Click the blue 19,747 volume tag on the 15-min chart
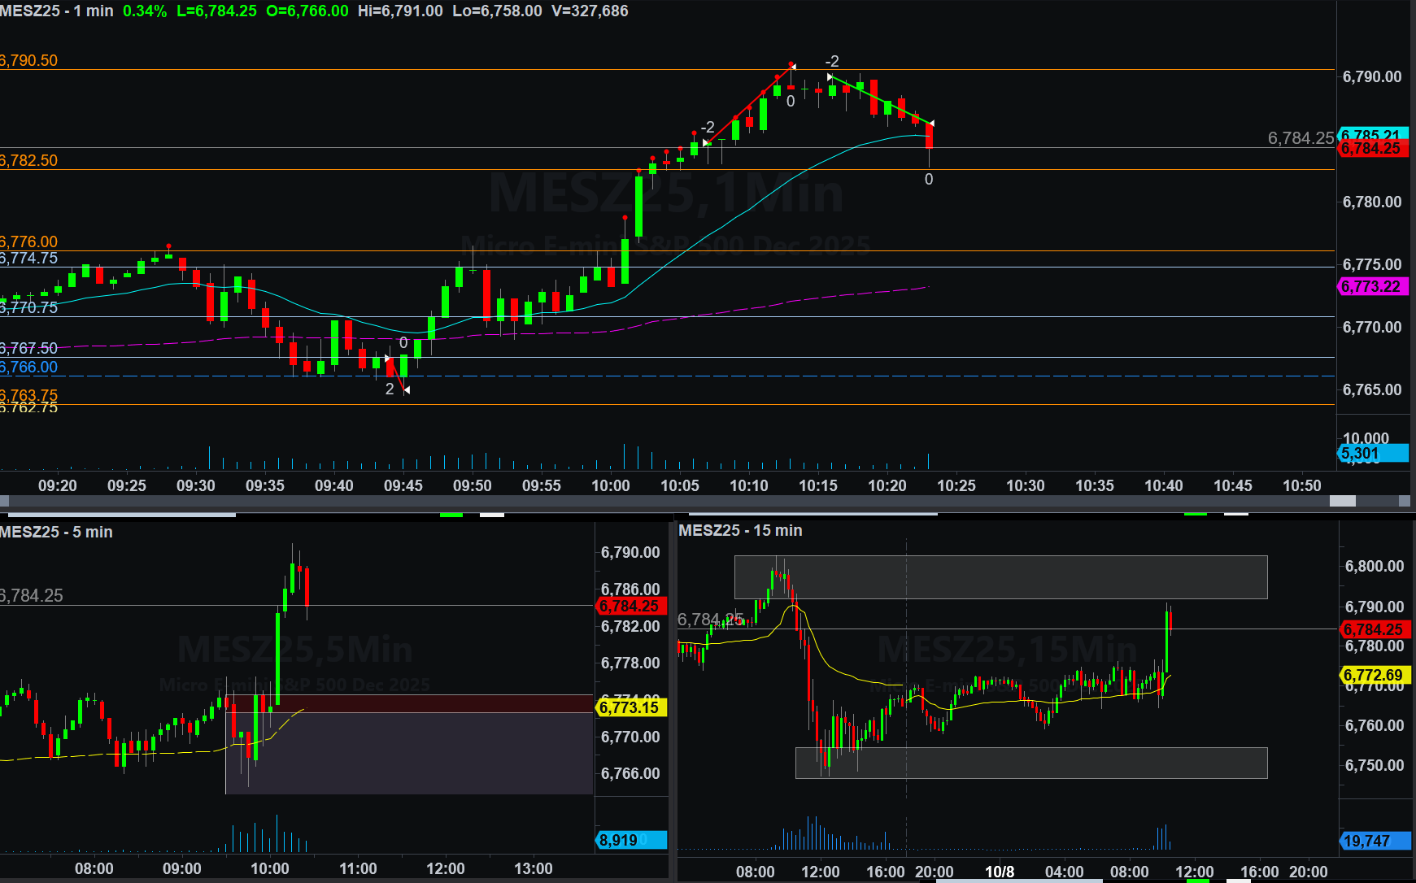 coord(1374,841)
